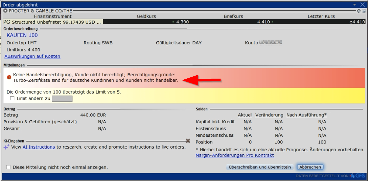Click 'Routing SWB' text

[x=98, y=43]
